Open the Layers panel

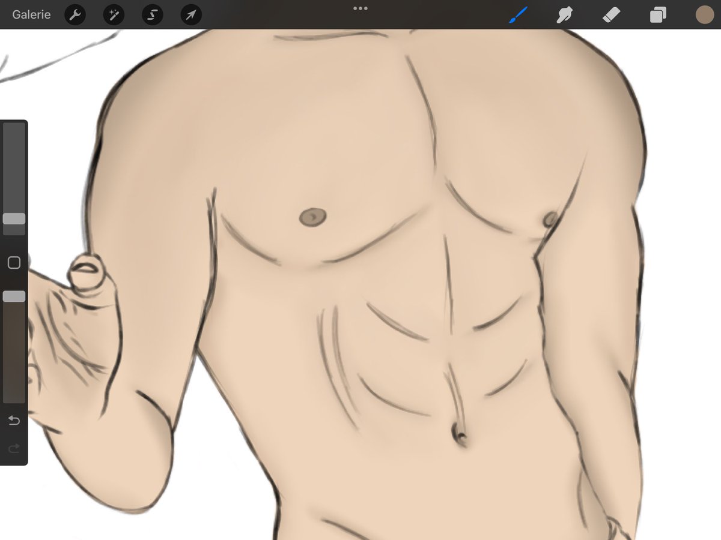click(658, 15)
